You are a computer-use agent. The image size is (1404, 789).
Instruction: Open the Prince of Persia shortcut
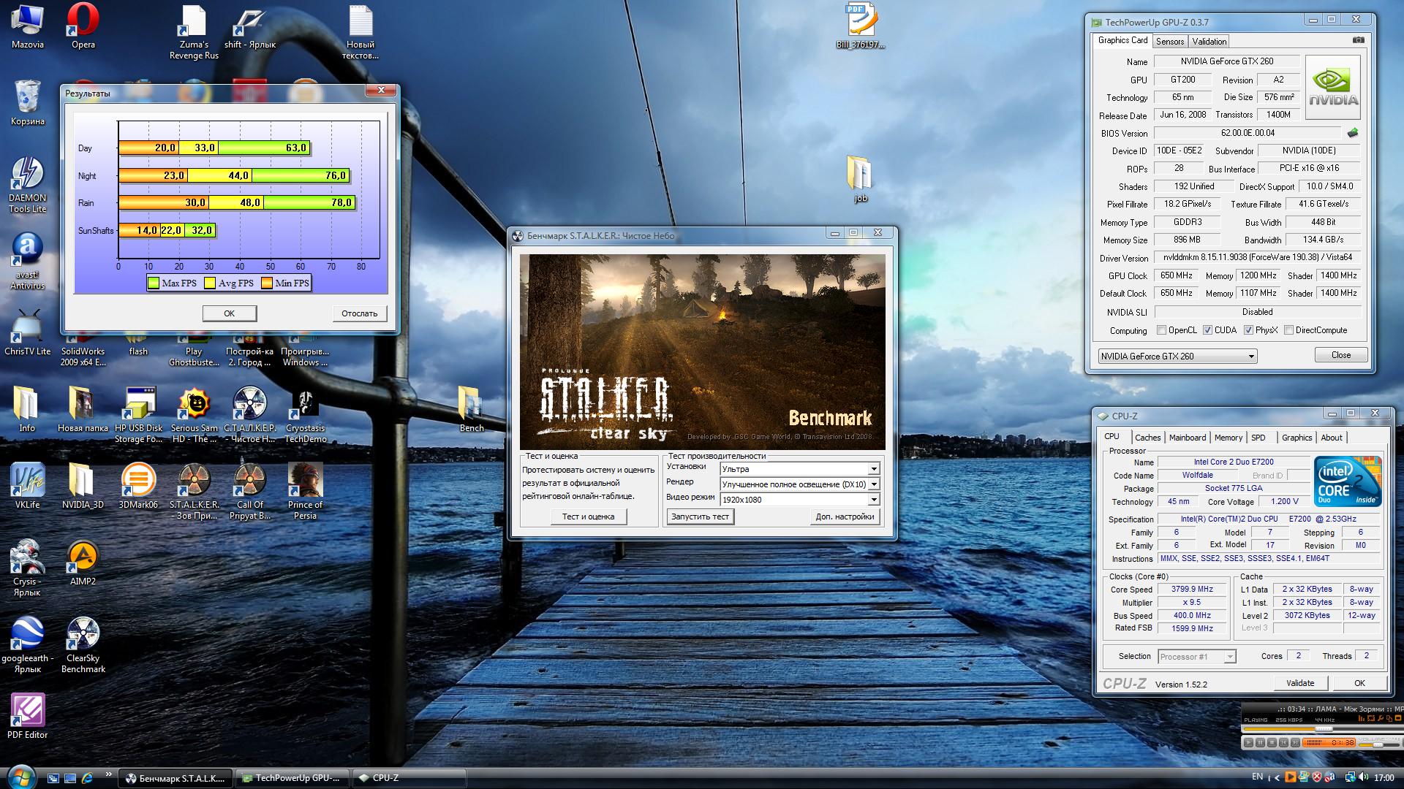click(x=305, y=492)
